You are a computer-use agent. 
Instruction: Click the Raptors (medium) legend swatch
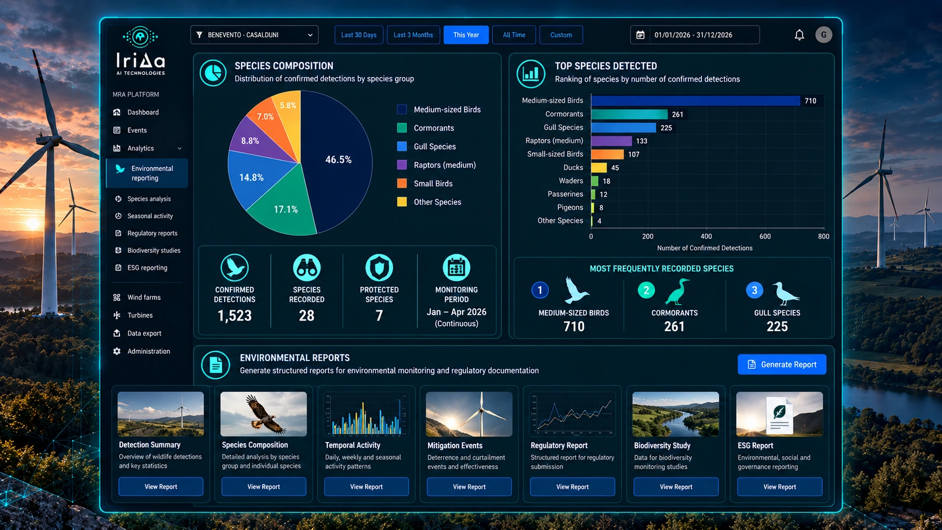(x=402, y=165)
